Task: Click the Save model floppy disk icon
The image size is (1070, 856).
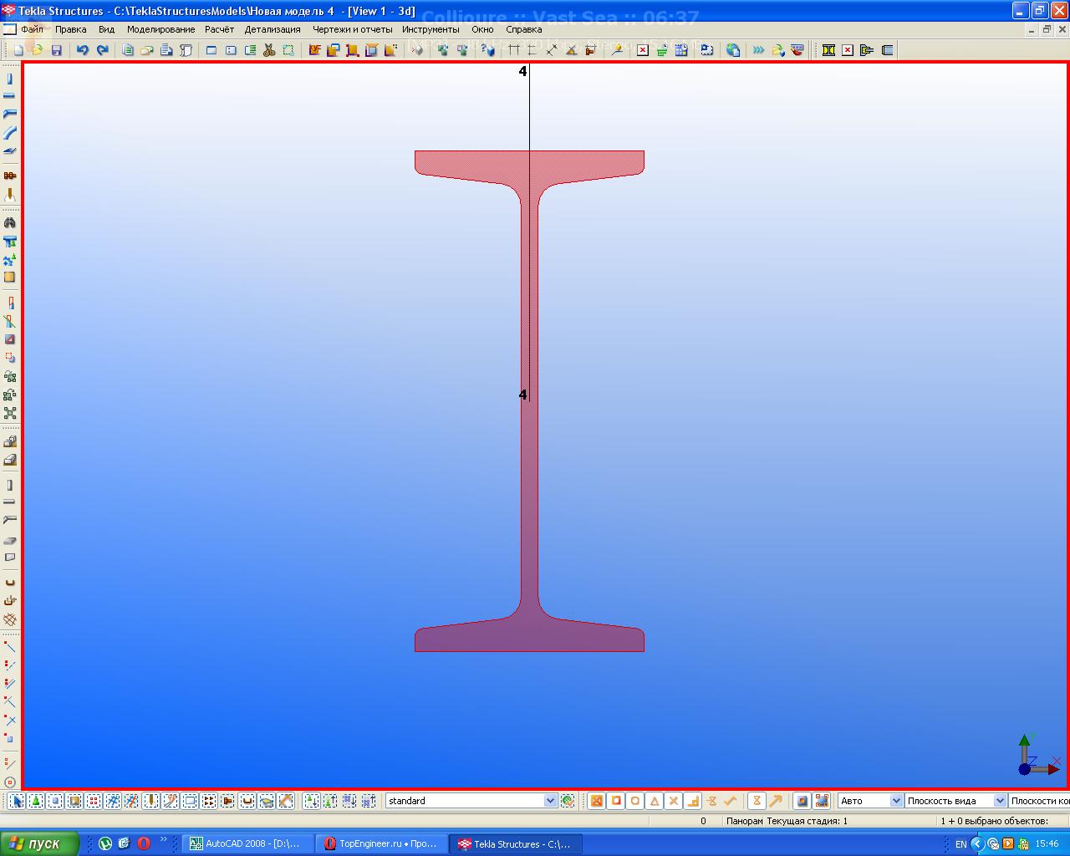Action: (x=57, y=50)
